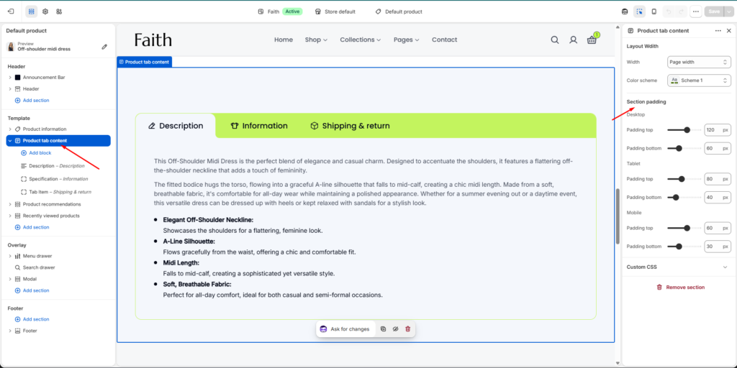The image size is (737, 368).
Task: Click the storefront account icon
Action: pos(573,40)
